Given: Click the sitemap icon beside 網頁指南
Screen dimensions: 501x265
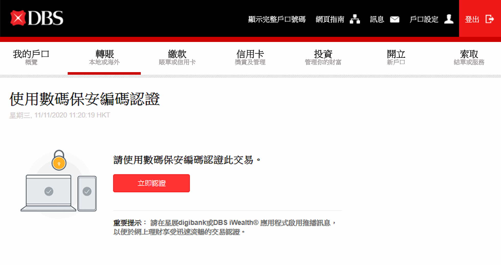Looking at the screenshot, I should pos(355,19).
